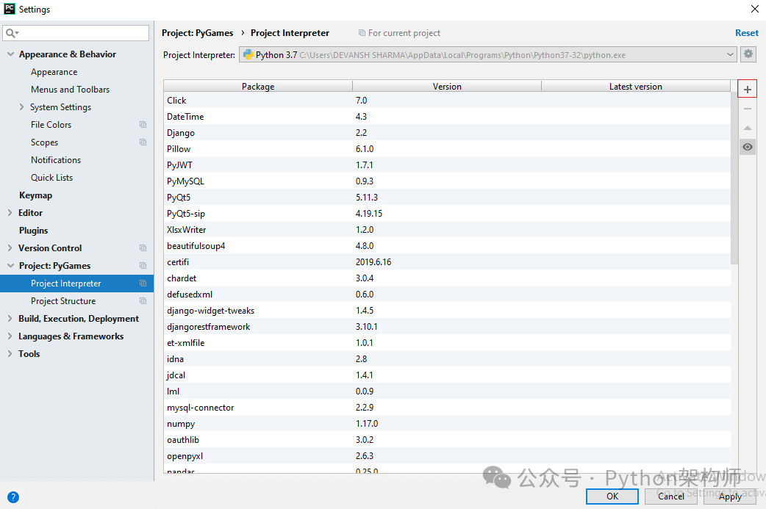This screenshot has width=766, height=509.
Task: Expand the Version Control section
Action: pos(10,248)
